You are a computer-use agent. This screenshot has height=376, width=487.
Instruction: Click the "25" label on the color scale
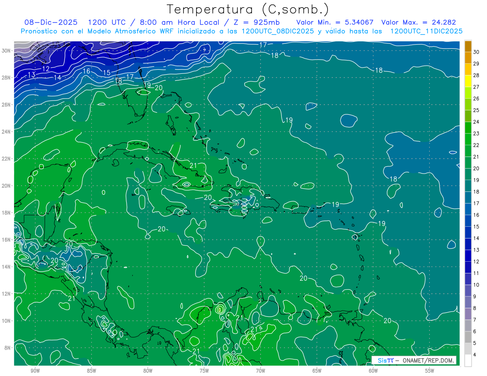pos(476,110)
